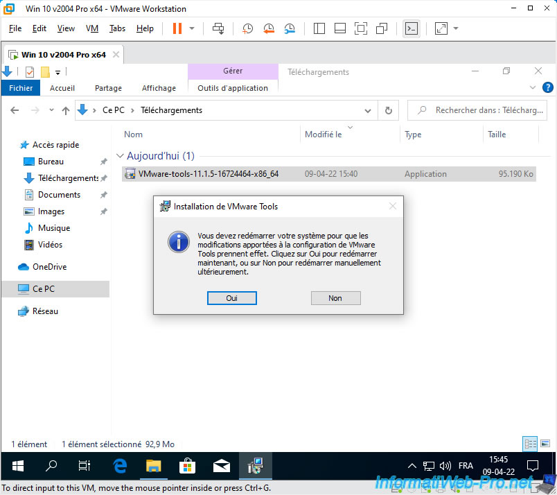Collapse the Aujourd'hui group
This screenshot has width=557, height=495.
[x=120, y=156]
